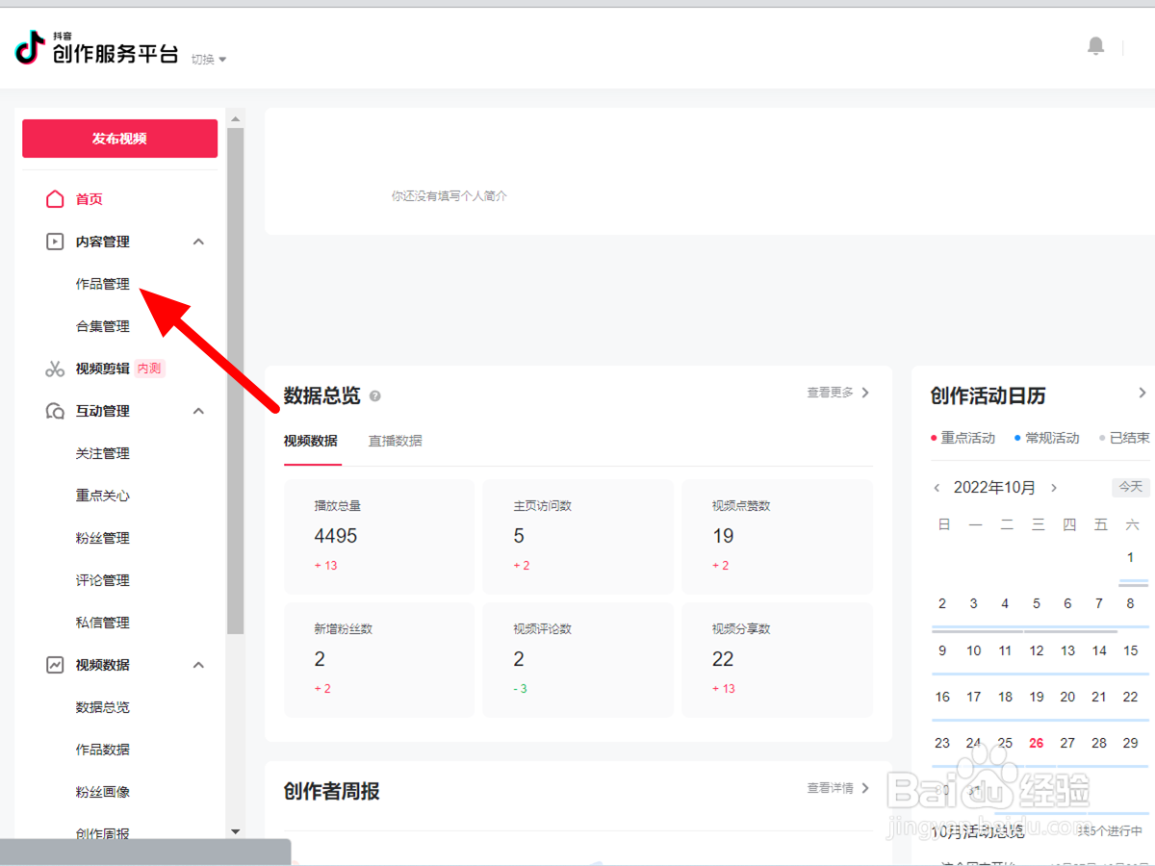
Task: Open 作品管理 menu item
Action: (x=103, y=284)
